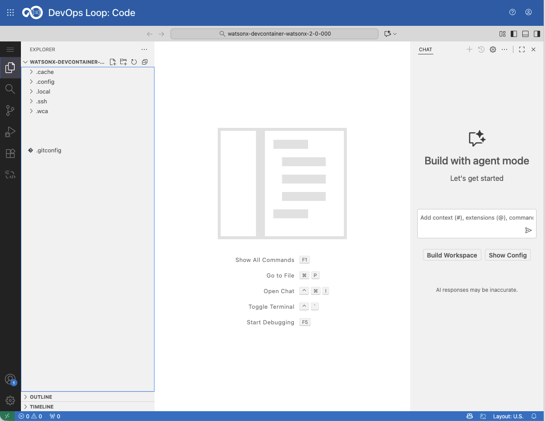
Task: Switch to the CHAT tab
Action: coord(425,49)
